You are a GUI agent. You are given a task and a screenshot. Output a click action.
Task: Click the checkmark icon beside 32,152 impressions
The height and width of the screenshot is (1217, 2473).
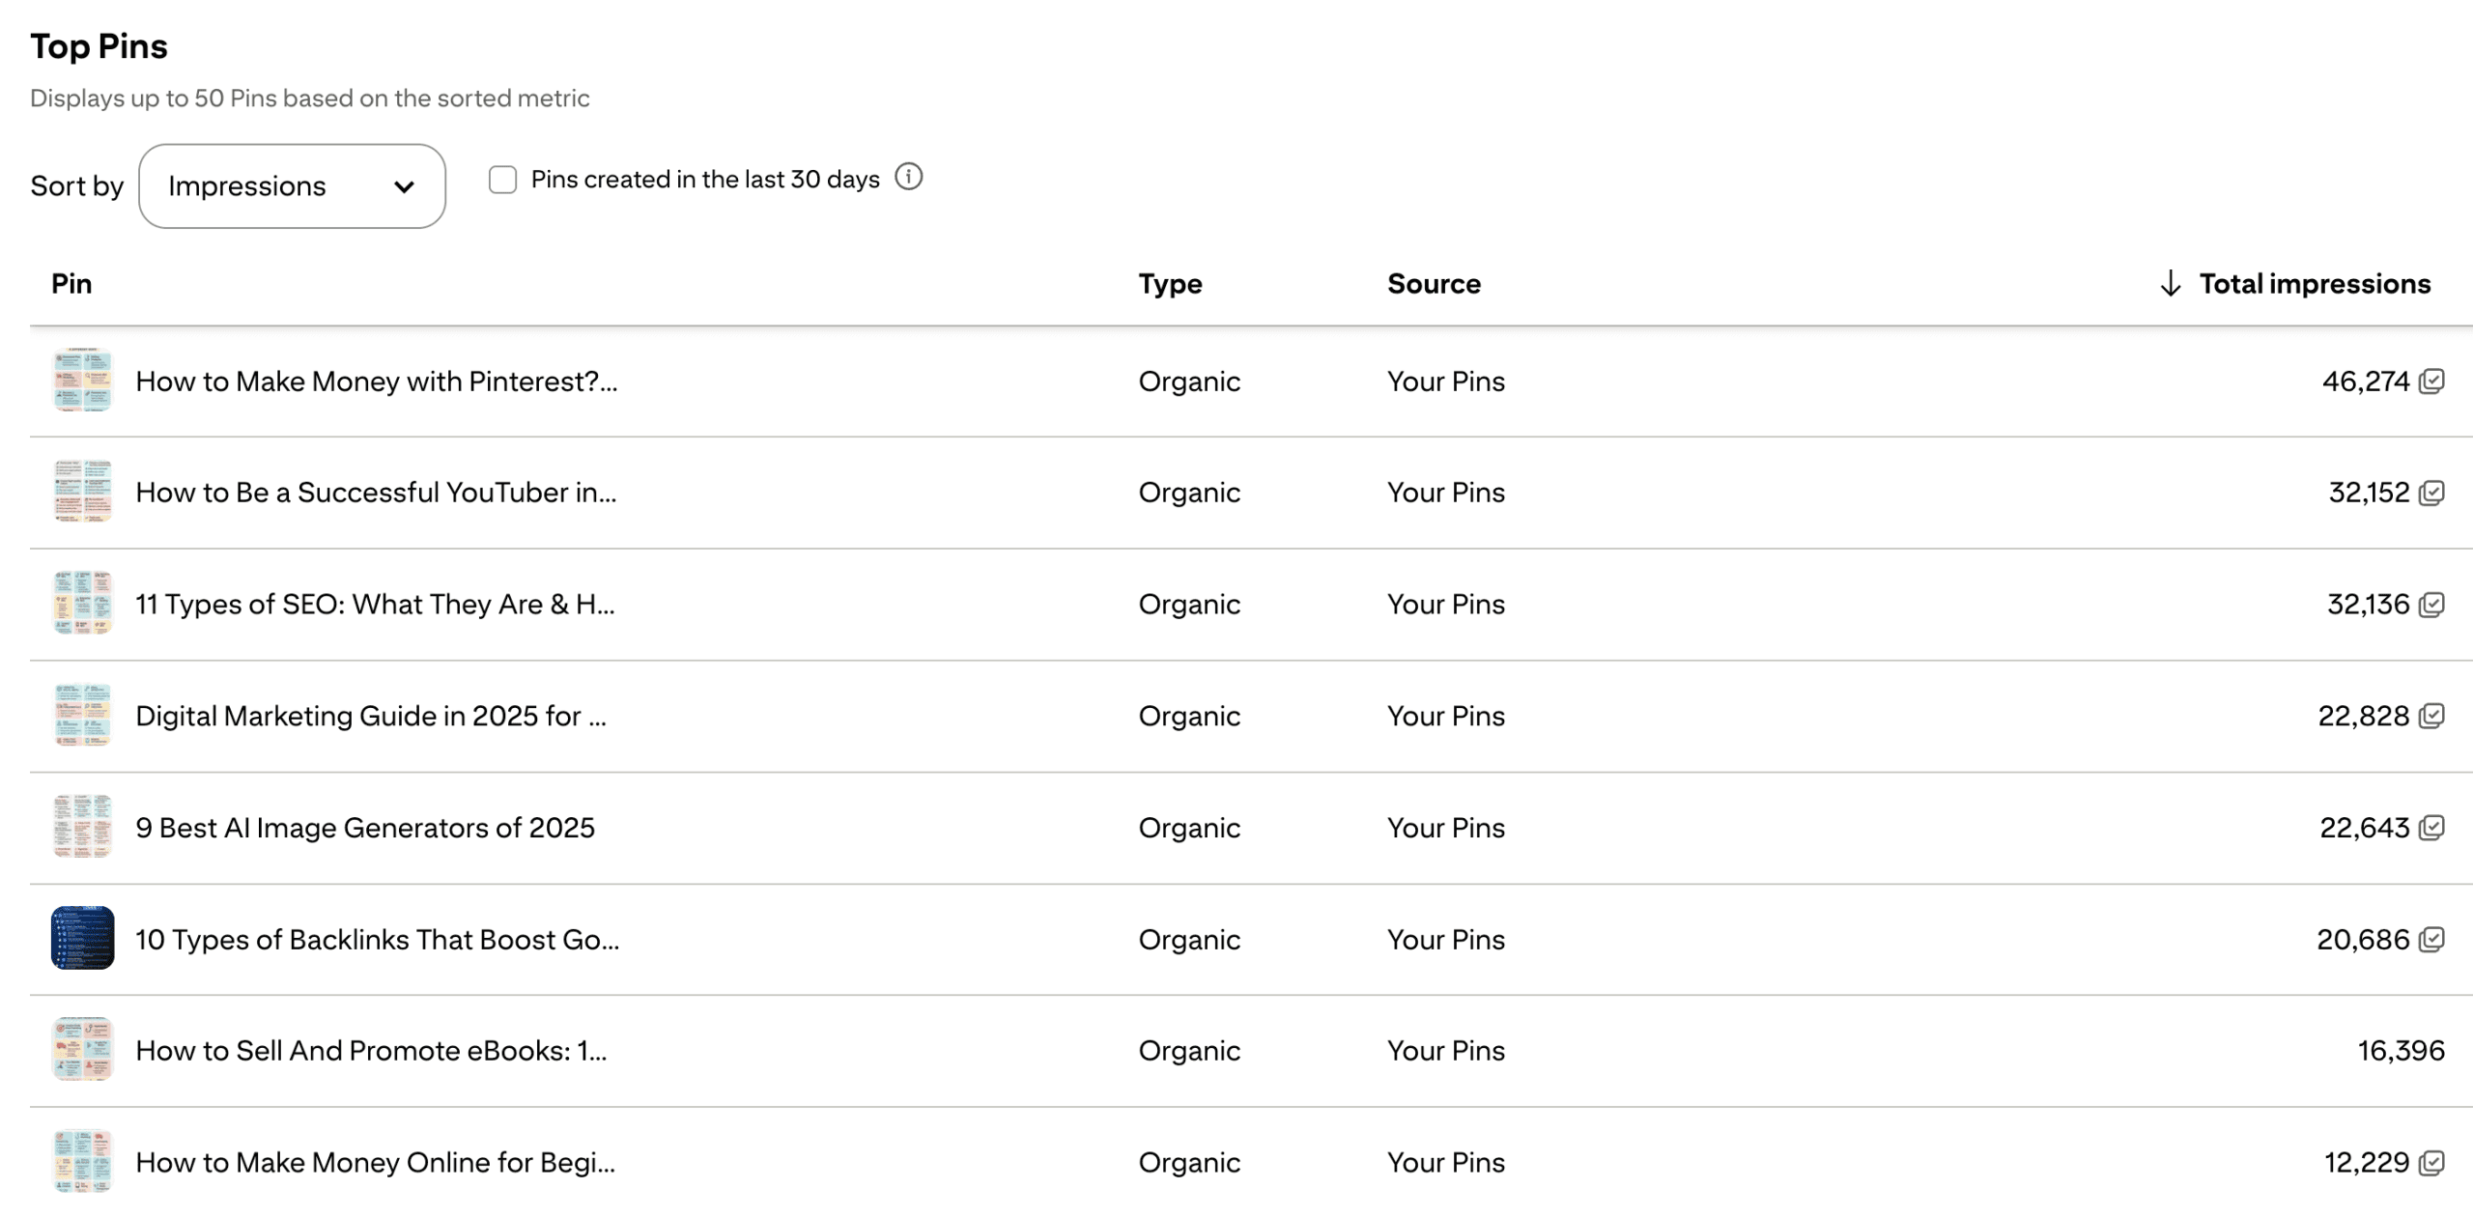click(x=2431, y=493)
